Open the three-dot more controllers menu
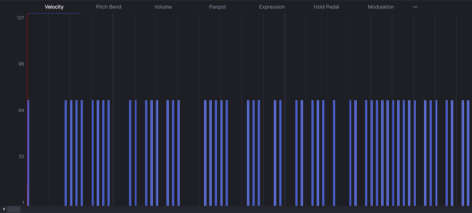Image resolution: width=472 pixels, height=213 pixels. click(x=415, y=7)
